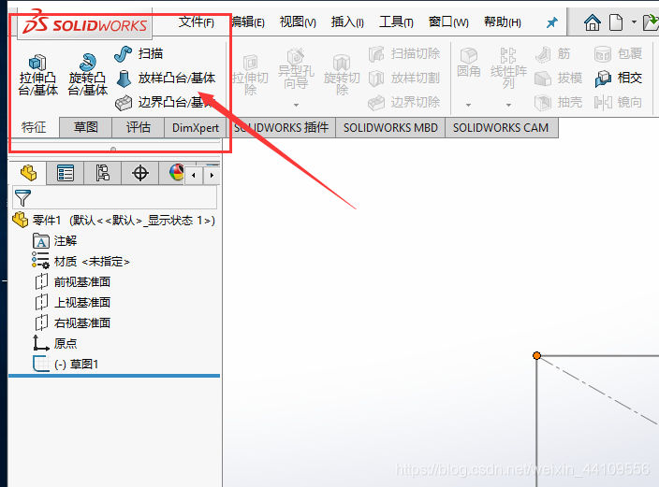The image size is (659, 487).
Task: Expand the Hole Wizard dropdown arrow
Action: (x=296, y=105)
